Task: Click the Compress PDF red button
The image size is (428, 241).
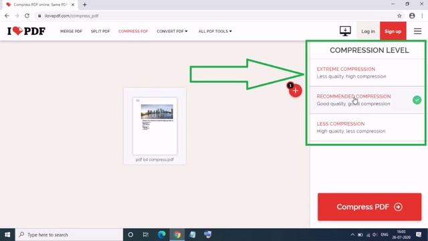Action: (x=369, y=207)
